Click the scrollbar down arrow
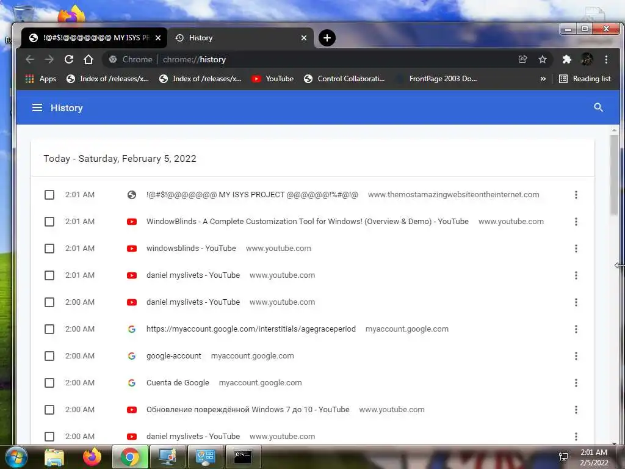This screenshot has height=469, width=625. [x=614, y=443]
